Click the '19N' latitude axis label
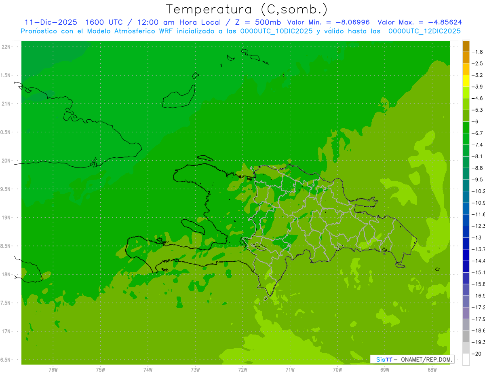485x375 pixels. (7, 218)
